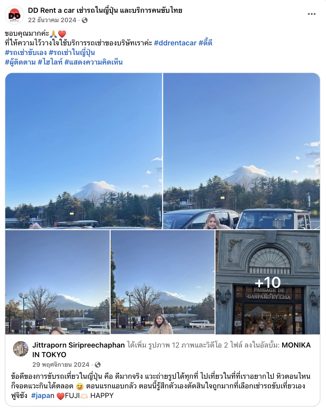
Task: Open the #ดี๊ดี hashtag
Action: point(205,43)
